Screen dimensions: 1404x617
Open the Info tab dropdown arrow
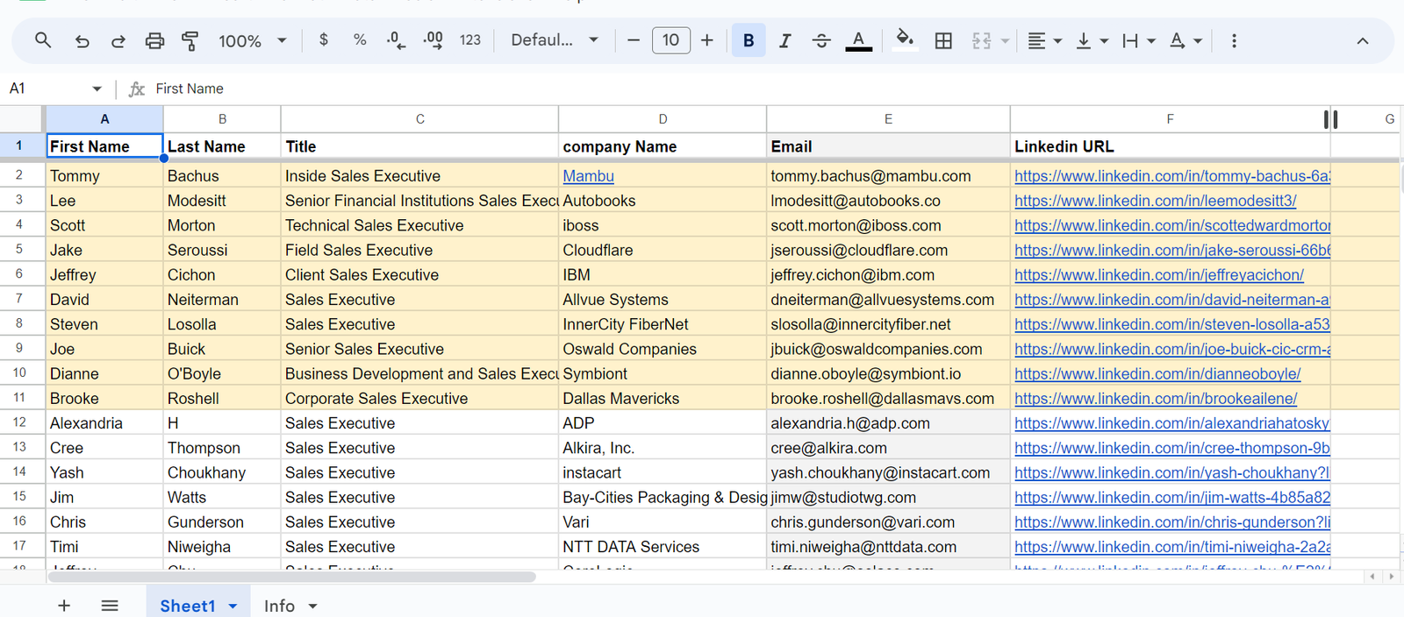tap(312, 606)
